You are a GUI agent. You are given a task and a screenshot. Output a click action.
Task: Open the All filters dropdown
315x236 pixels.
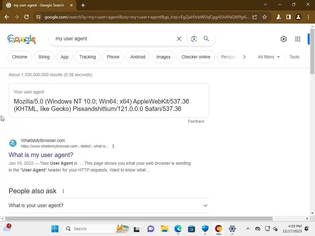point(269,57)
